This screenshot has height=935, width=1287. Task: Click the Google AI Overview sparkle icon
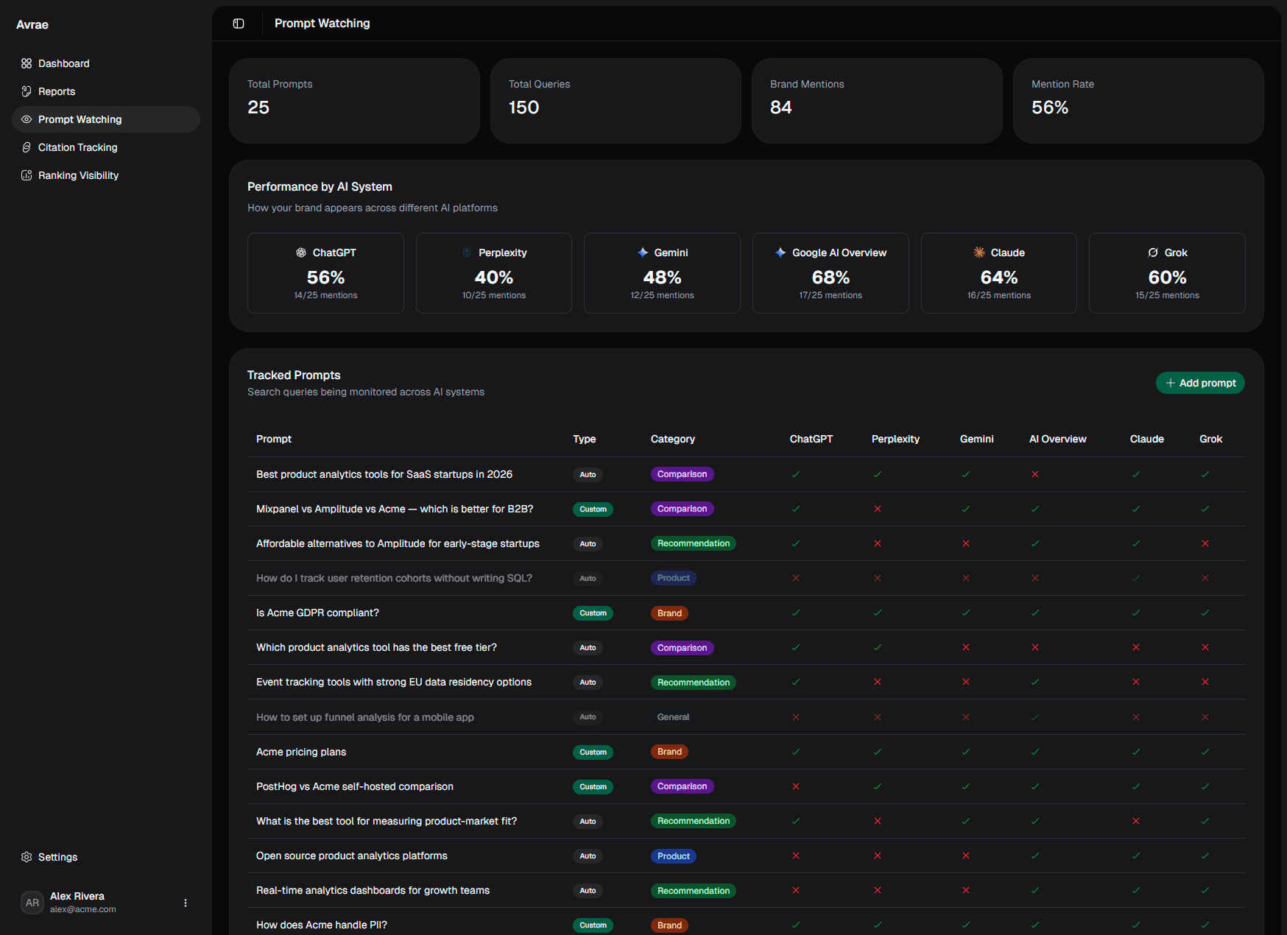[x=780, y=253]
